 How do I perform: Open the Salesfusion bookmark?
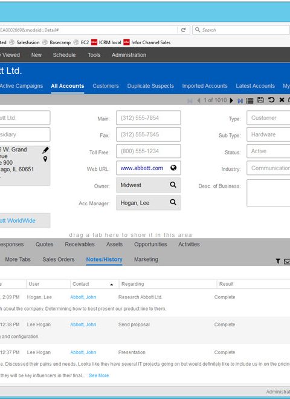coord(24,42)
